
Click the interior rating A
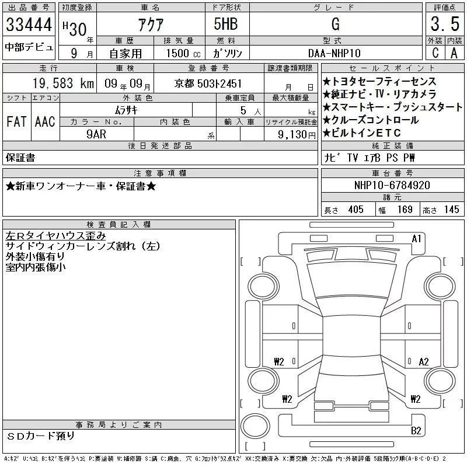tap(454, 53)
